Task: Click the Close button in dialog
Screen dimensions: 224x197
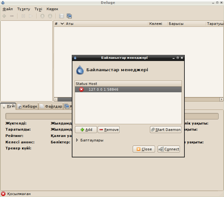Action: pyautogui.click(x=144, y=149)
